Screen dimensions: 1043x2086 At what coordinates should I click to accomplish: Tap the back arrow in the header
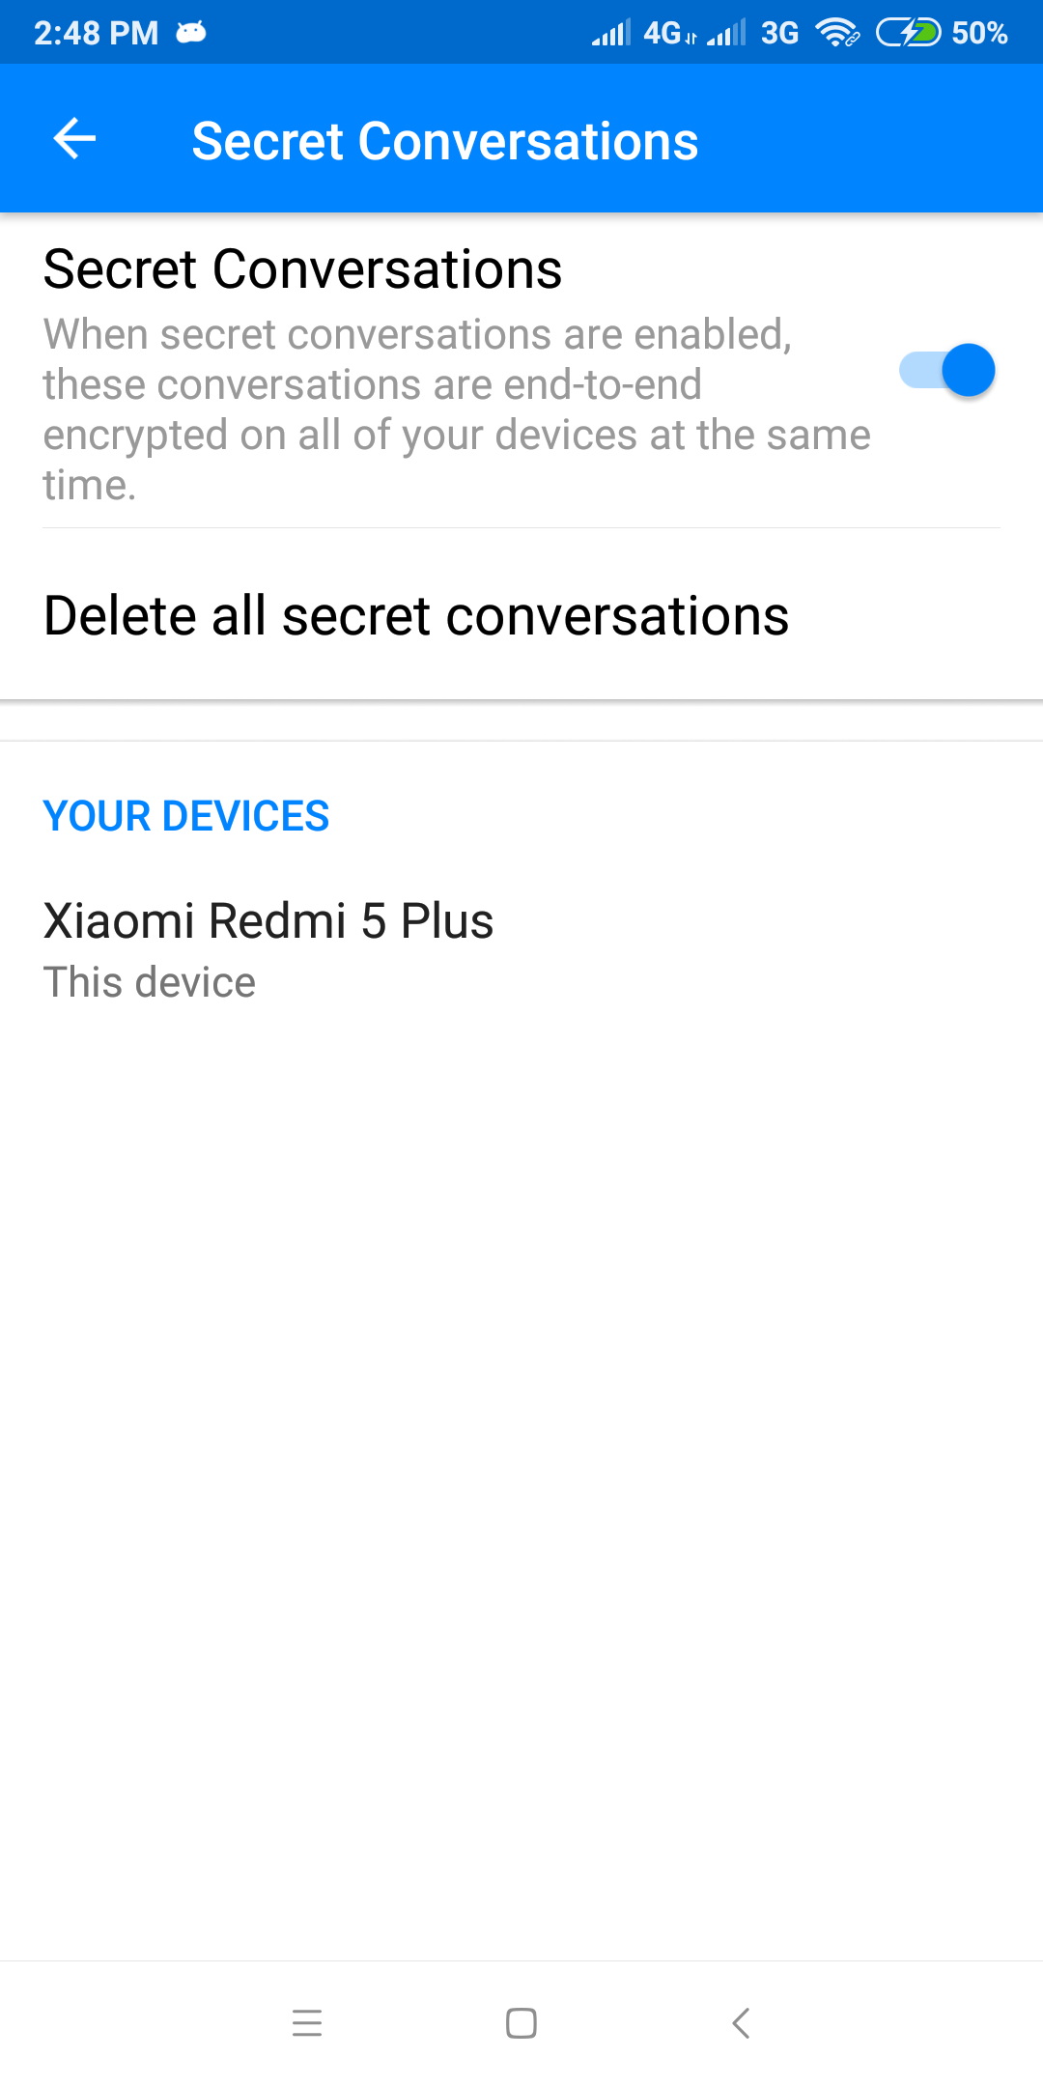point(74,139)
